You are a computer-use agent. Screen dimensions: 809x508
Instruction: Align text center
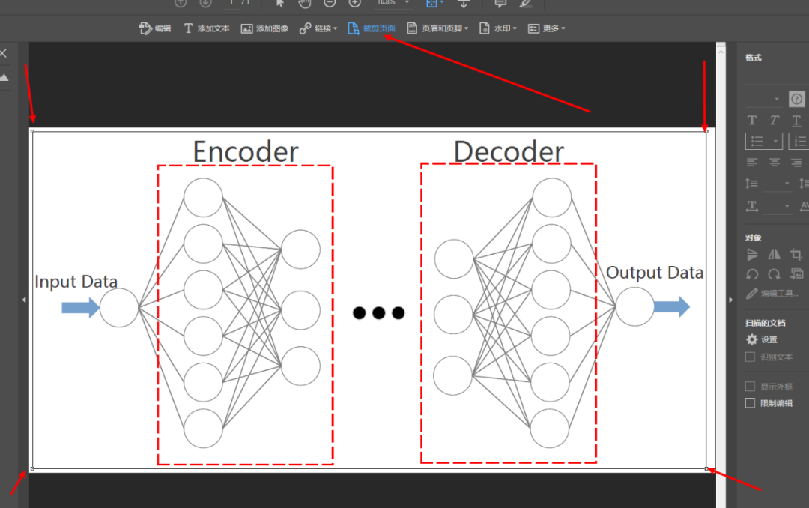774,163
